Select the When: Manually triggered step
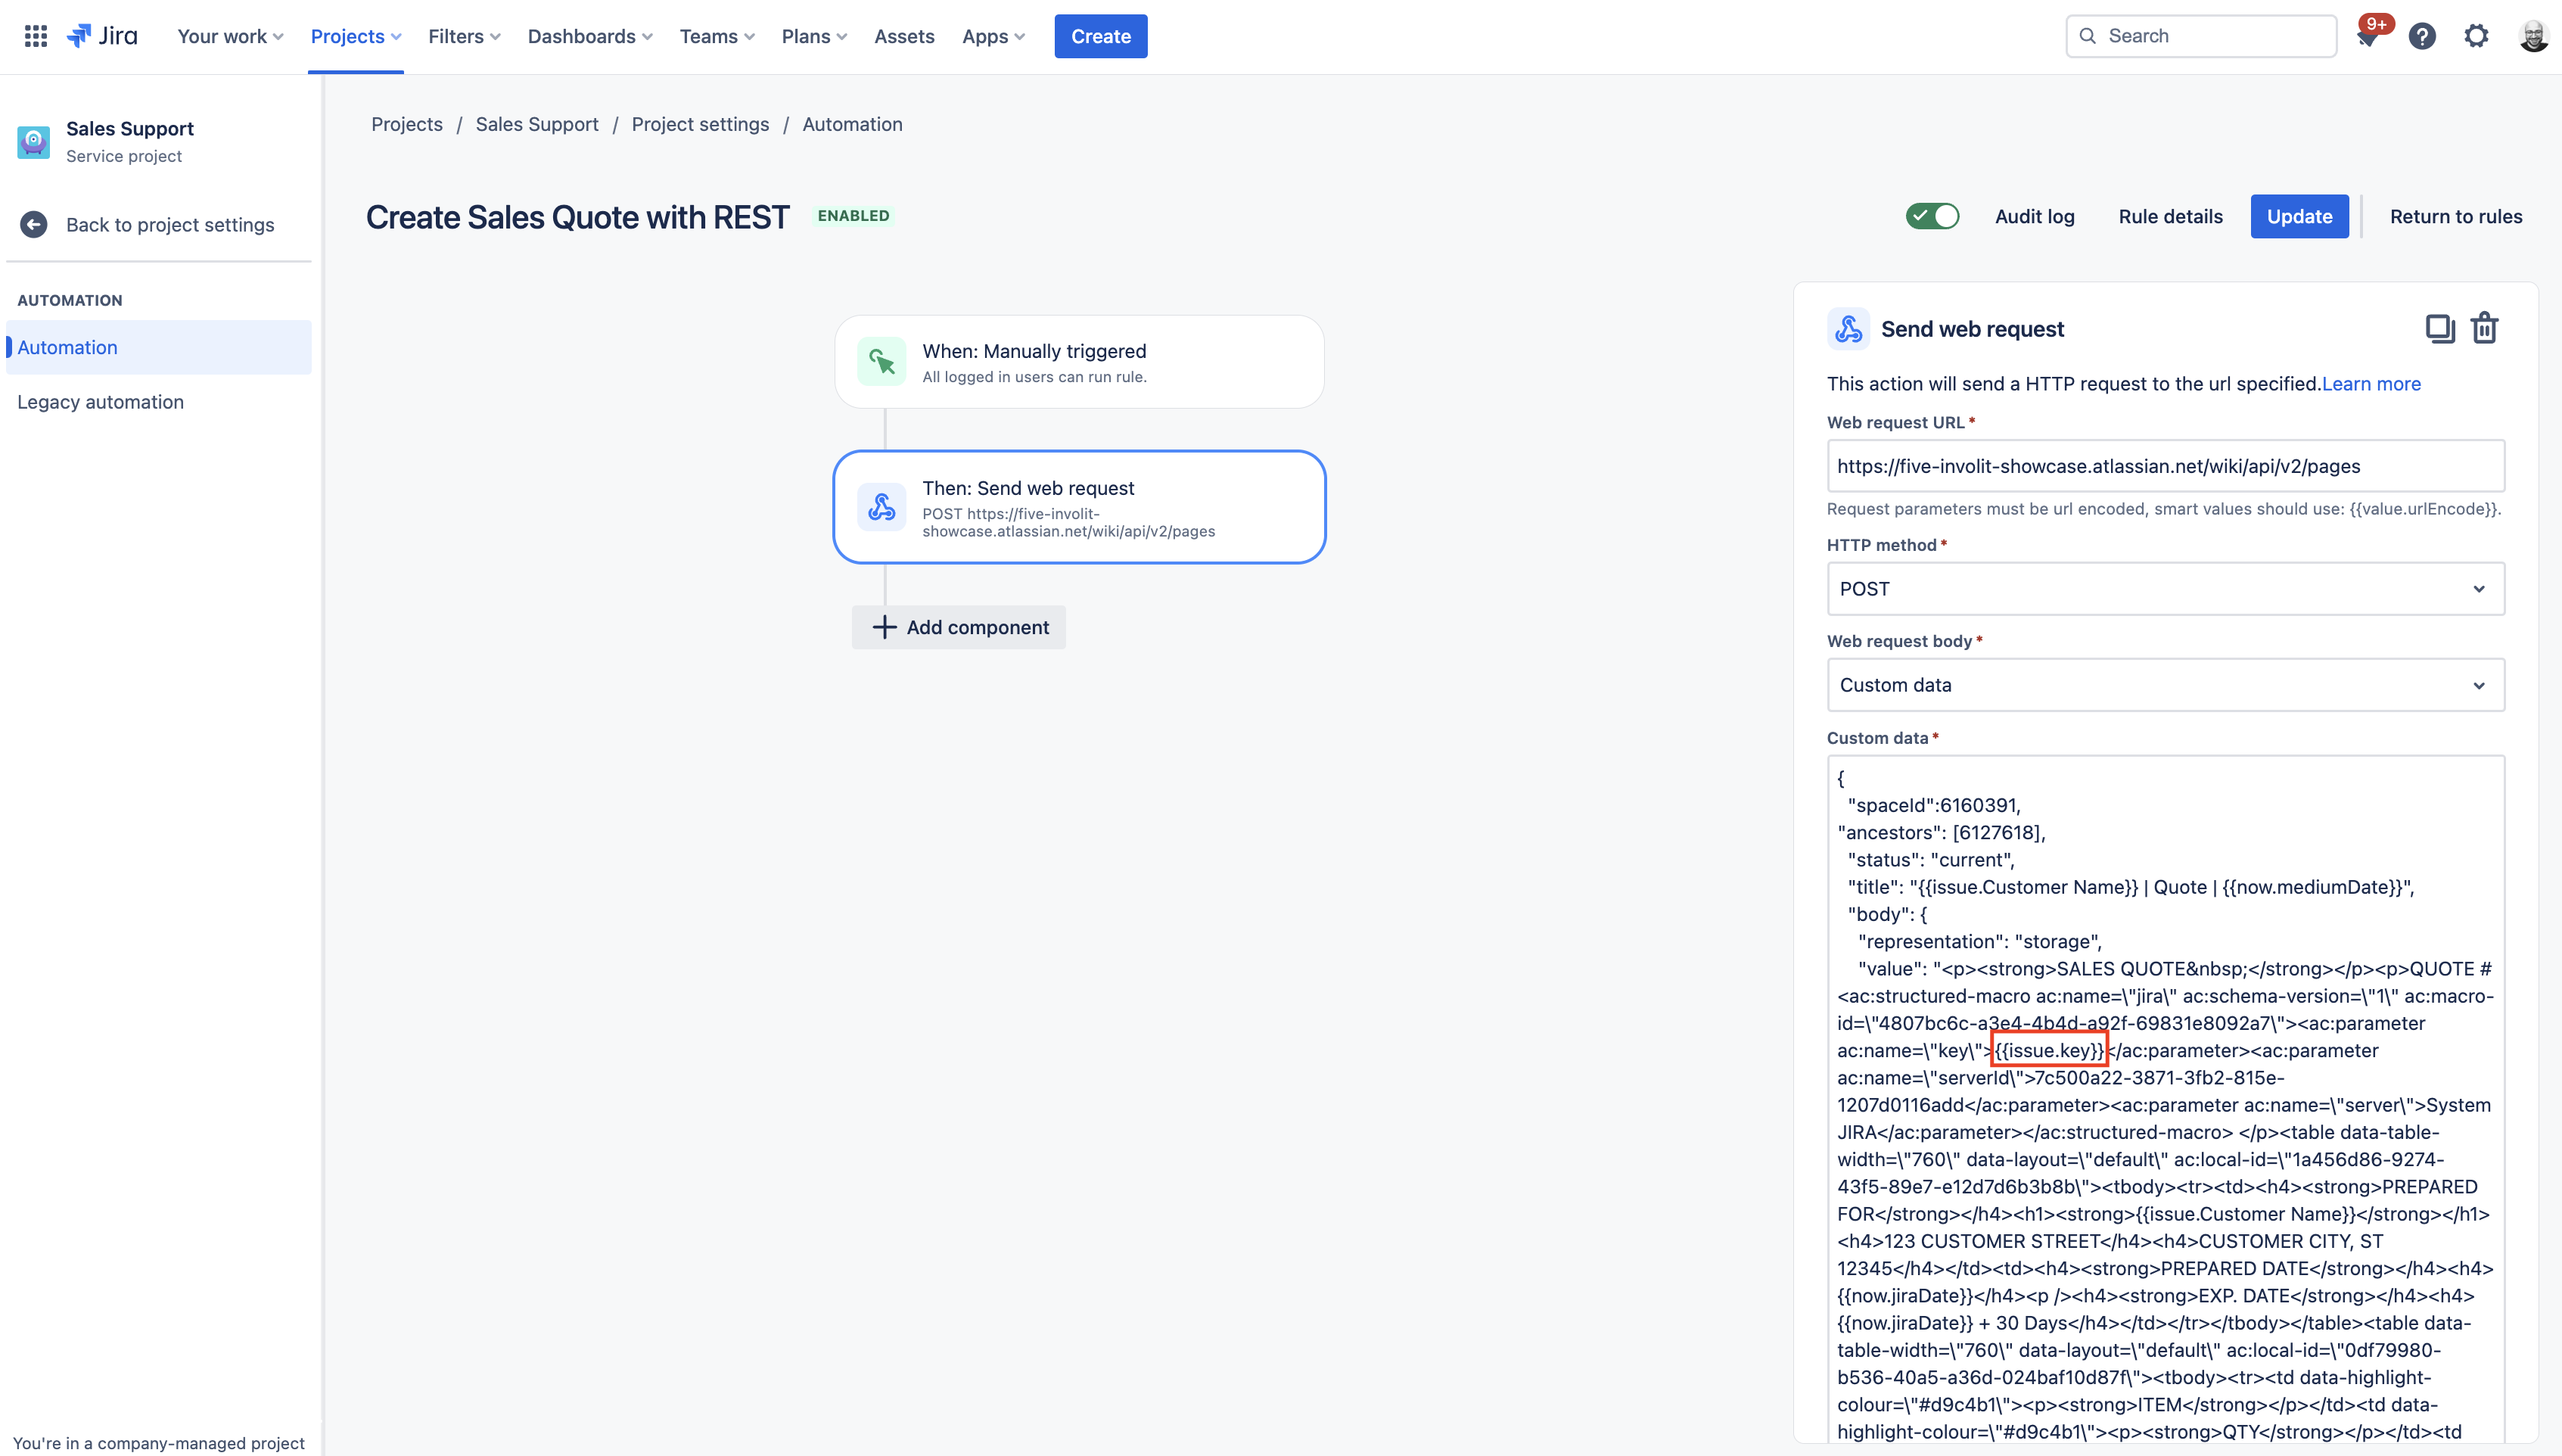The width and height of the screenshot is (2562, 1456). [1078, 362]
